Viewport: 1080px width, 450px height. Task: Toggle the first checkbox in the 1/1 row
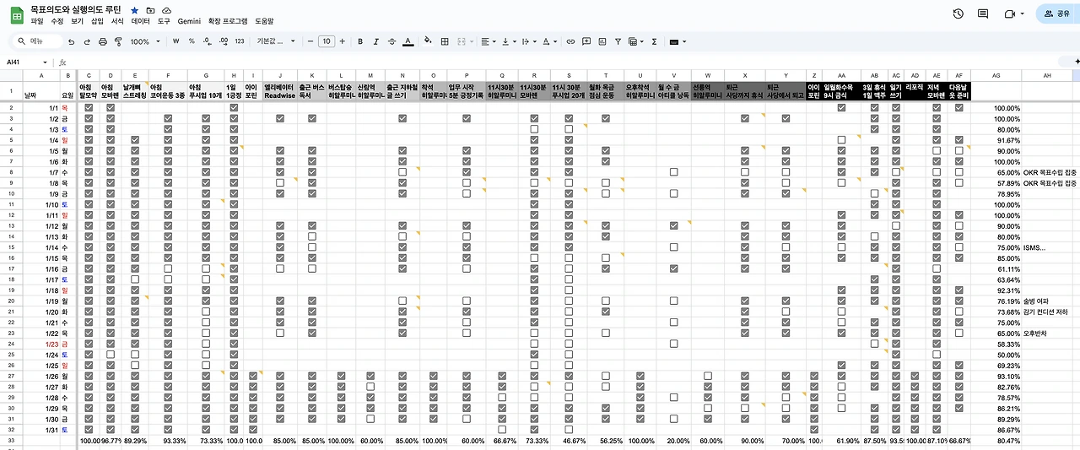89,108
